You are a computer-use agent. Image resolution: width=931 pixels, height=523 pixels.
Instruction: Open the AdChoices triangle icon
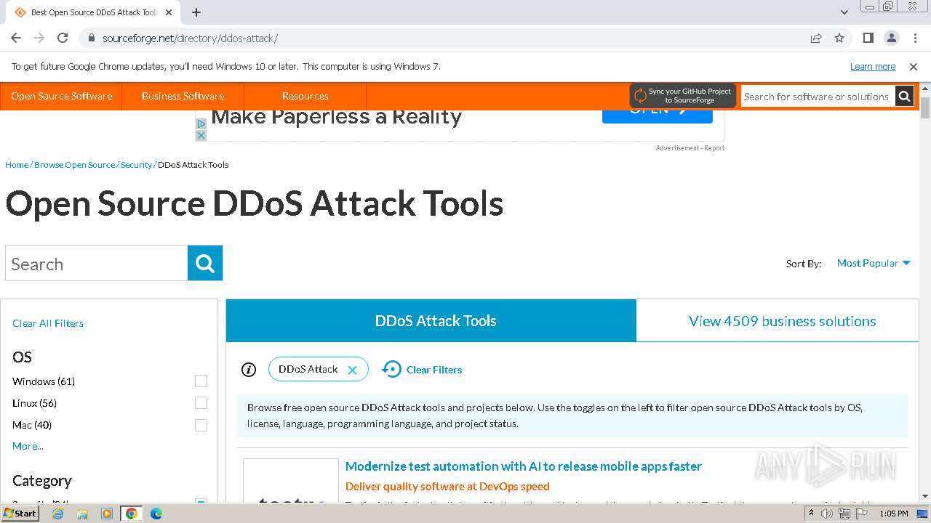pyautogui.click(x=201, y=124)
